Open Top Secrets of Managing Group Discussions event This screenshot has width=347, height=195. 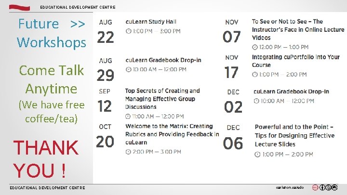[162, 99]
